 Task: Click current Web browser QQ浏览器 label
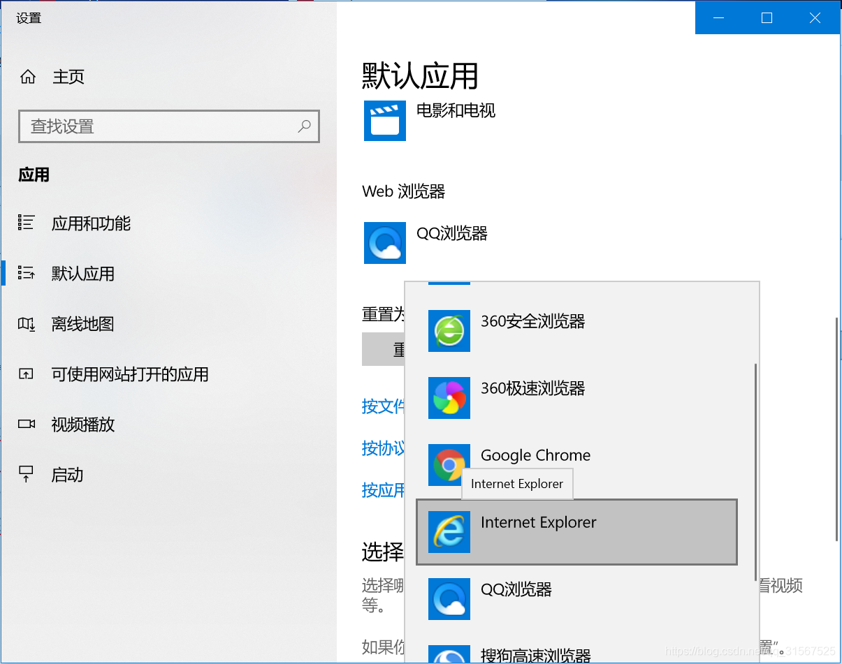452,233
